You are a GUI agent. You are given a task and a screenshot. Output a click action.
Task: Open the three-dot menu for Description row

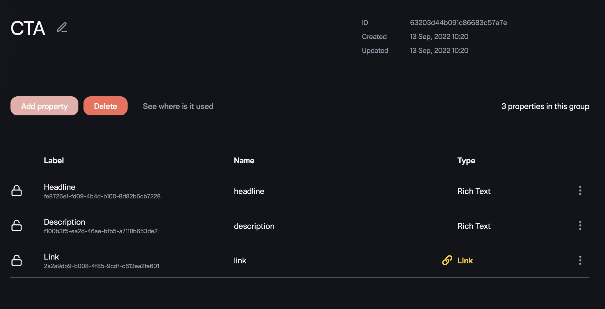click(x=580, y=226)
